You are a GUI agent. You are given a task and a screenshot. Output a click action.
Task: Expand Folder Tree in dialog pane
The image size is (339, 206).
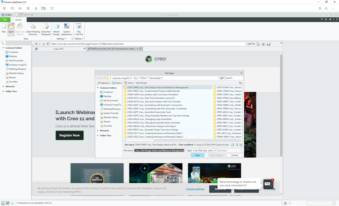(98, 136)
